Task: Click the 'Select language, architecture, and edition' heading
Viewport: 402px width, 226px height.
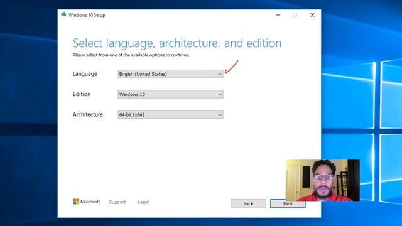Action: pos(177,43)
